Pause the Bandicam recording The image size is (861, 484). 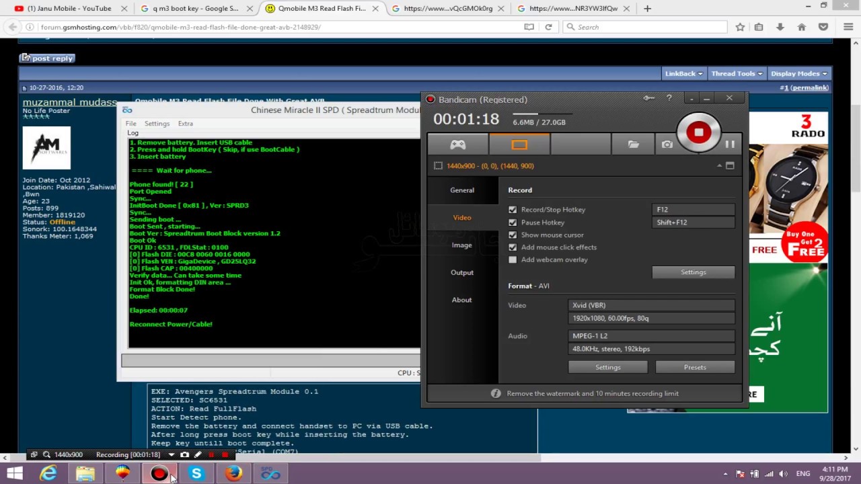730,145
